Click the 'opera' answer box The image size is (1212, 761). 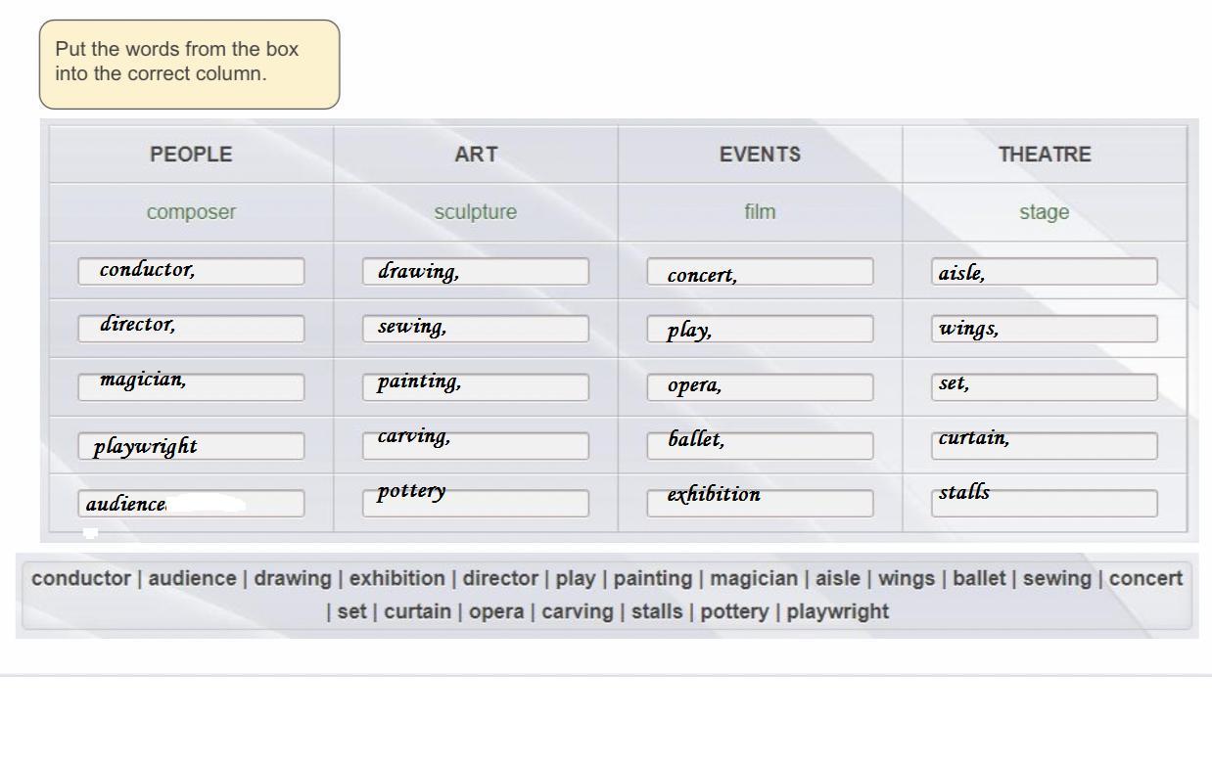tap(760, 387)
